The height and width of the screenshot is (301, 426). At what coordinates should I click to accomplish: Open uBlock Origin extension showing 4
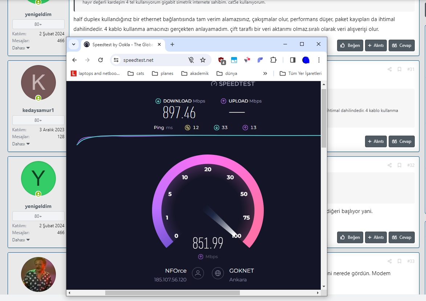222,60
